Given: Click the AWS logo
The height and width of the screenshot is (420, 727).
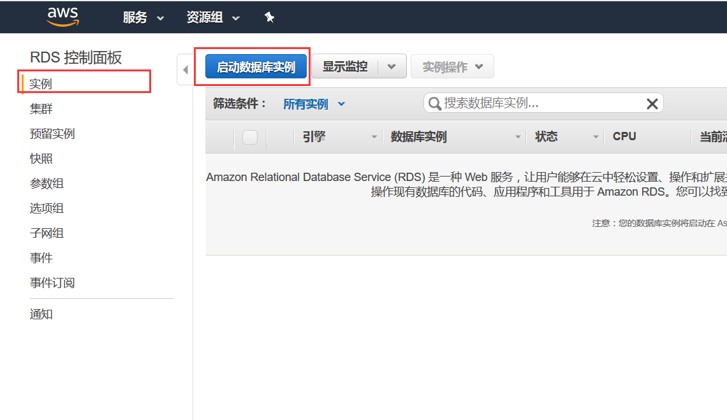Looking at the screenshot, I should pyautogui.click(x=63, y=17).
